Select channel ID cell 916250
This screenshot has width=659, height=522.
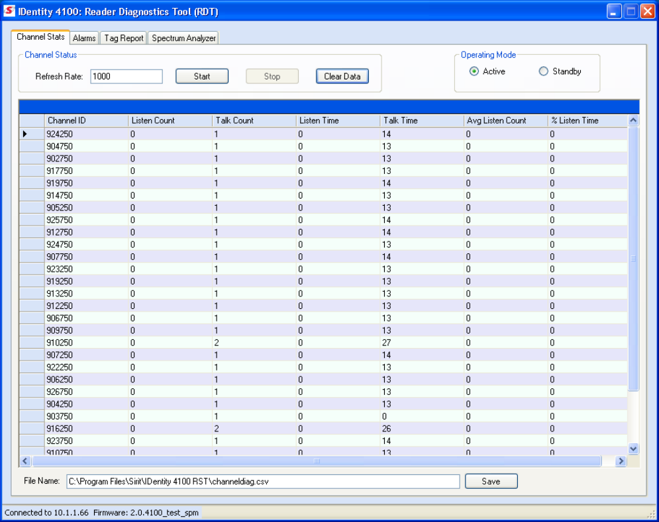tap(86, 429)
